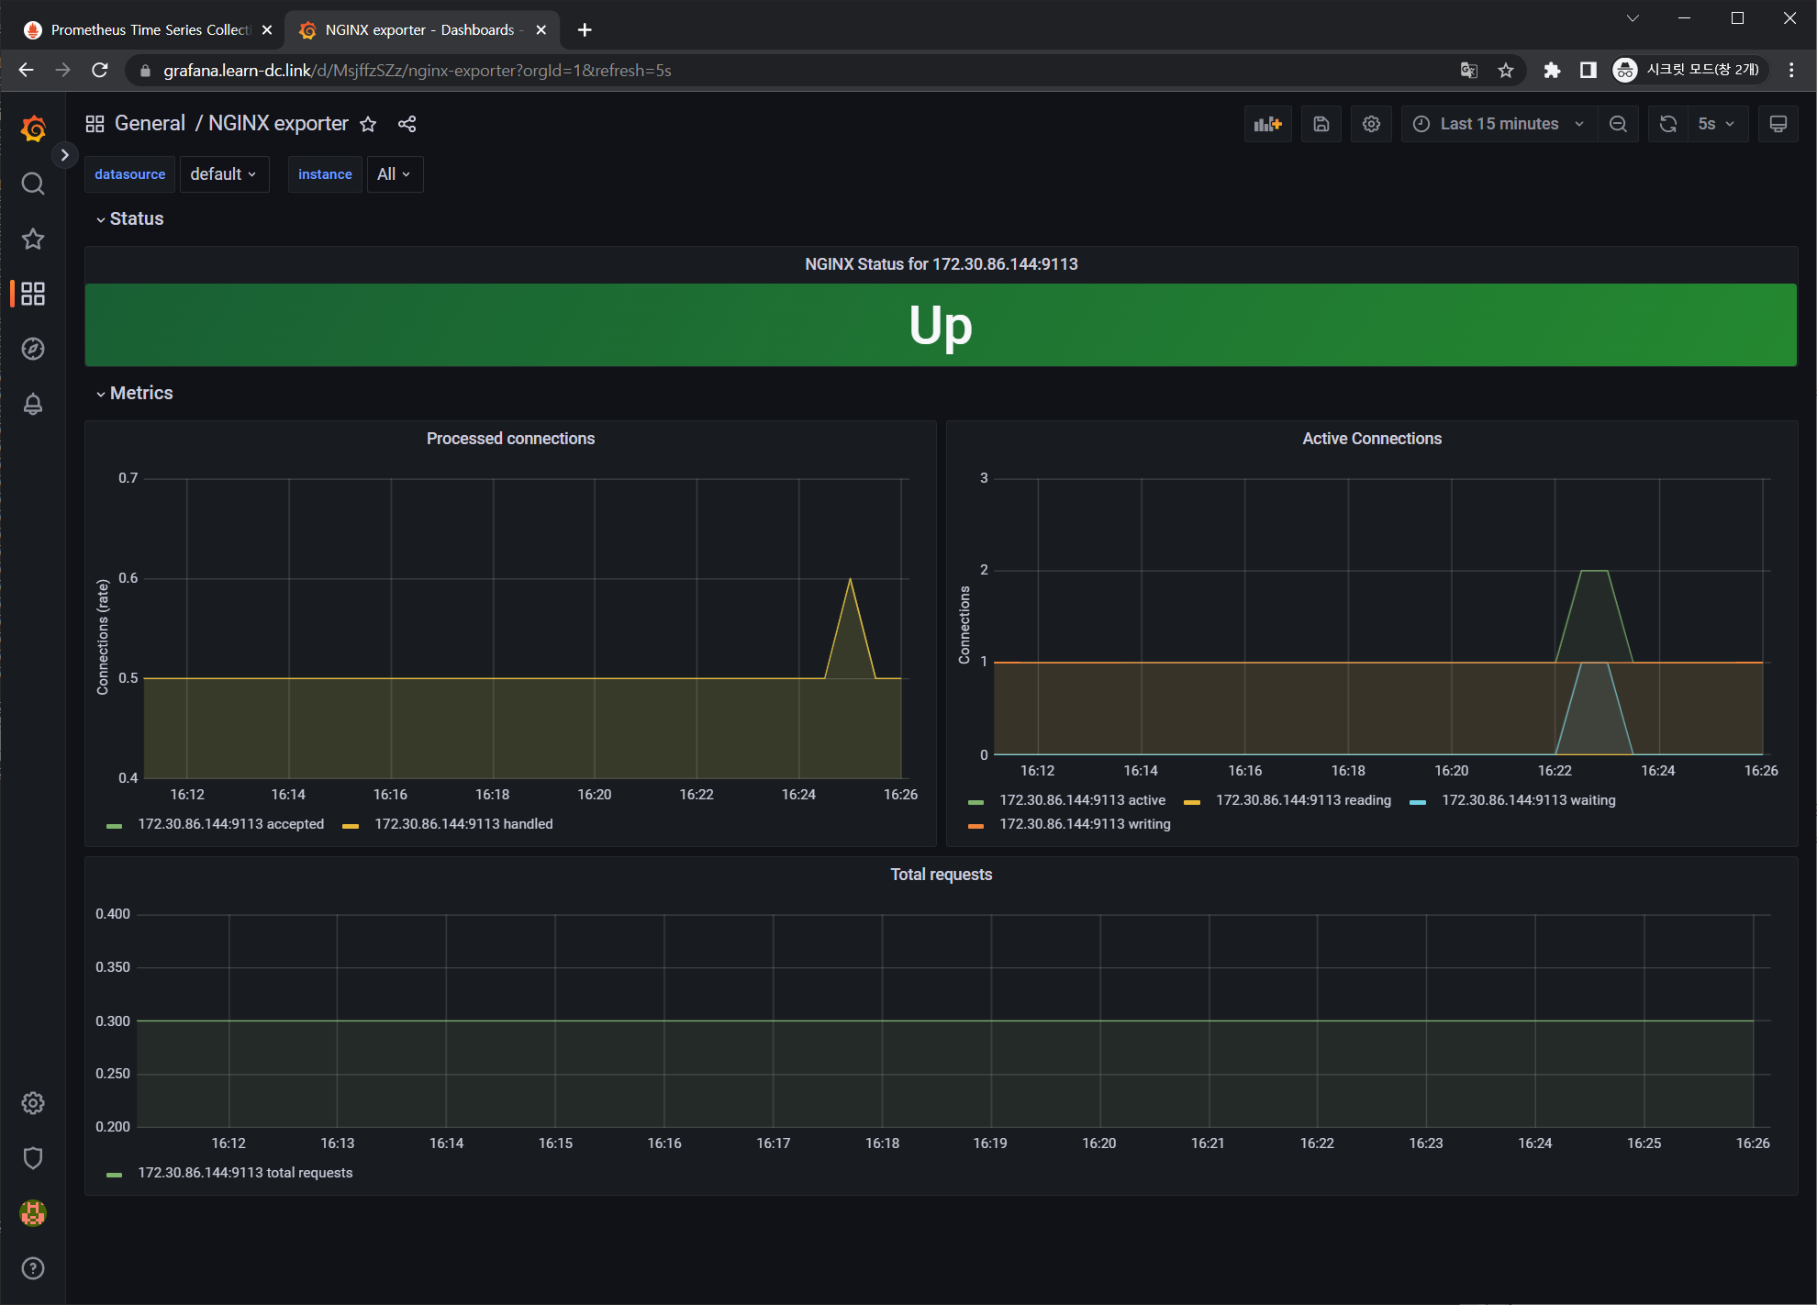Share the dashboard via share icon
Image resolution: width=1817 pixels, height=1305 pixels.
tap(407, 124)
